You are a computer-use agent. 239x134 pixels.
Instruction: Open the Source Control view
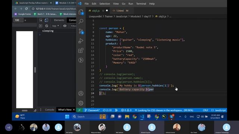tap(81, 31)
